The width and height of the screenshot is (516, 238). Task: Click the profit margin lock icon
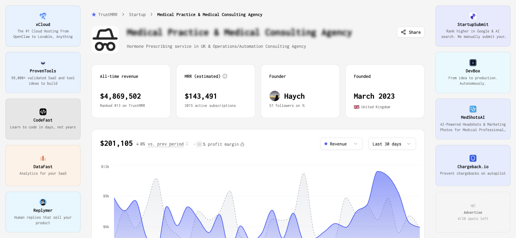tap(242, 144)
